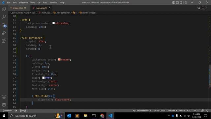Open the aliceblue color swatch picker
Screen dimensions: 211x119
coord(53,23)
